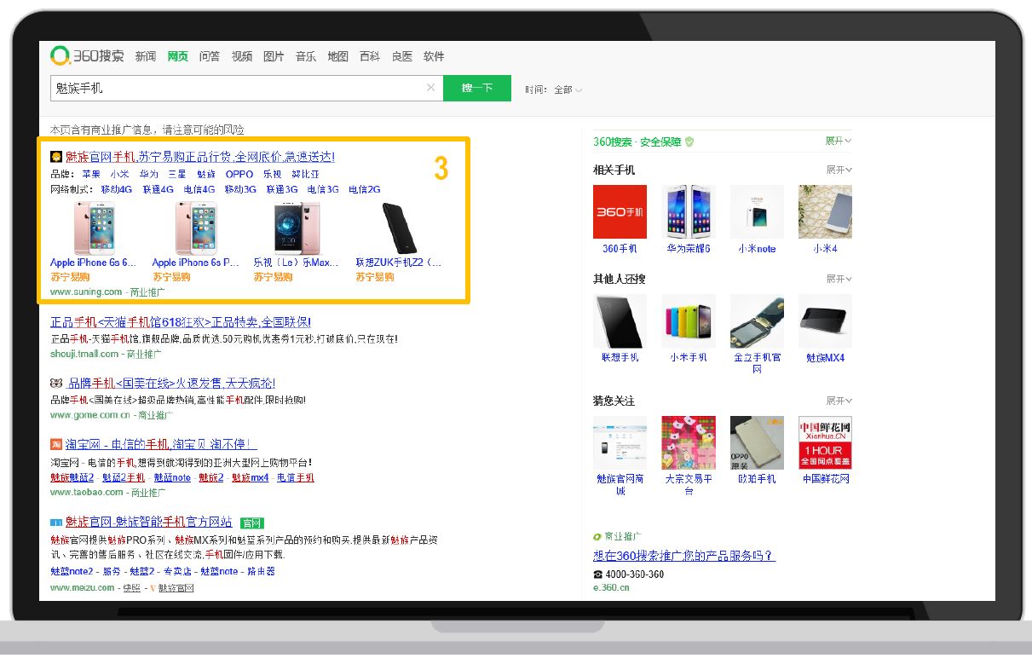The width and height of the screenshot is (1032, 664).
Task: Click the blue Meizu favicon icon
Action: point(56,523)
